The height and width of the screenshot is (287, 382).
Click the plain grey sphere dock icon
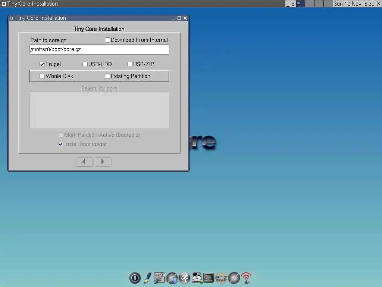[x=234, y=278]
